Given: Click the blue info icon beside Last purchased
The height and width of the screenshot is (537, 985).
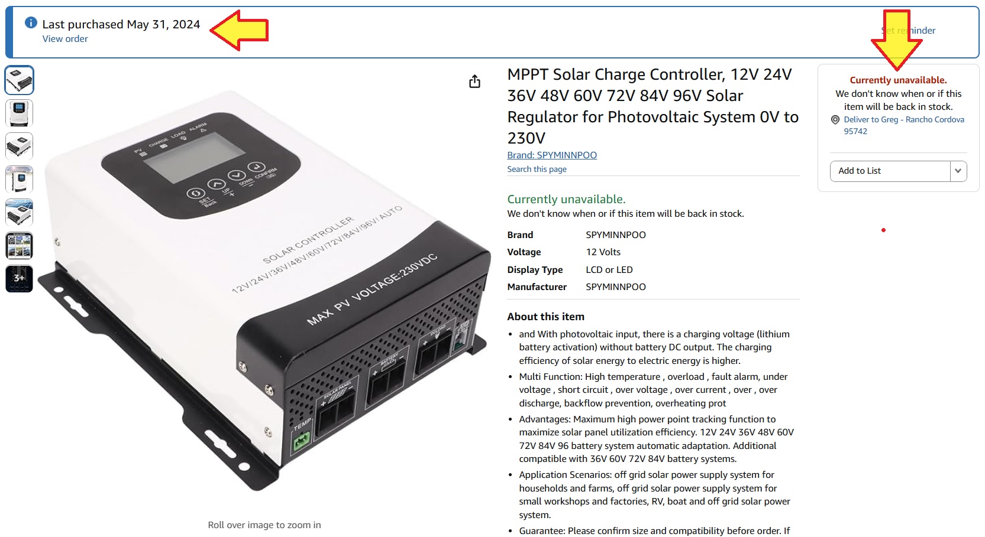Looking at the screenshot, I should [x=31, y=23].
